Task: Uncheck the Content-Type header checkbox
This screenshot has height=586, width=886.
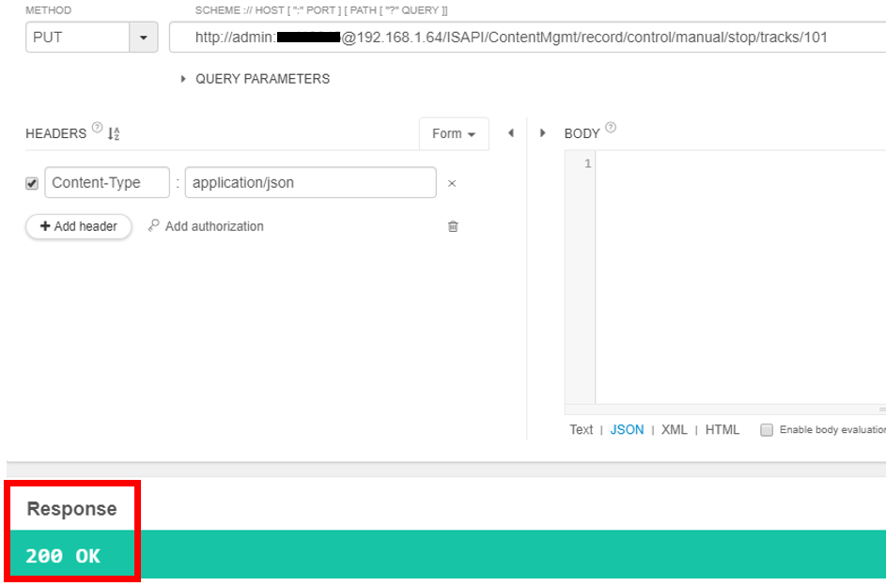Action: (x=32, y=184)
